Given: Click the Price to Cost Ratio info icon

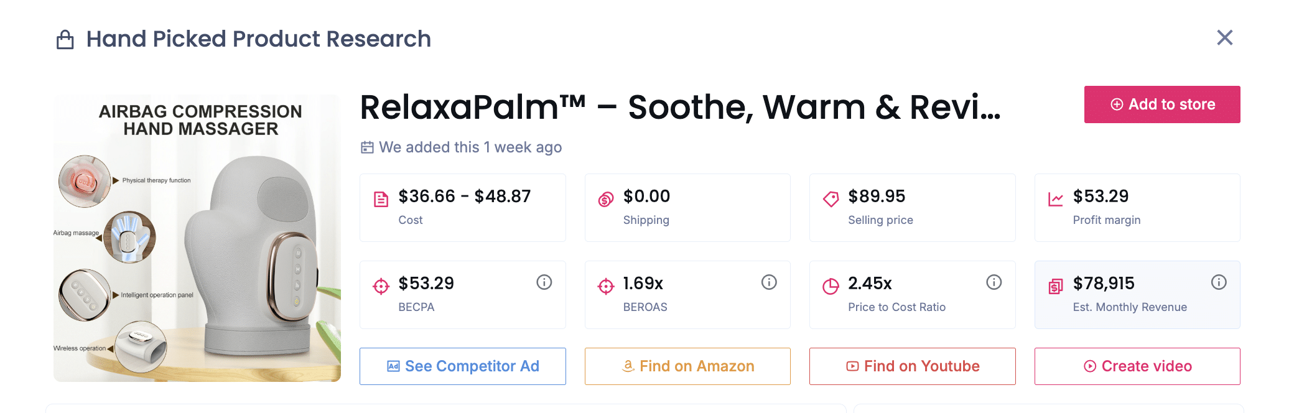Looking at the screenshot, I should pos(994,282).
